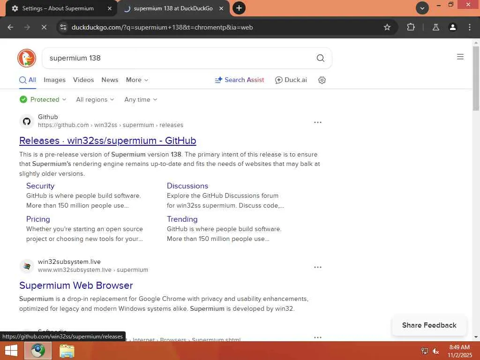Open Supermium Web Browser result link
Image resolution: width=480 pixels, height=360 pixels.
pyautogui.click(x=76, y=285)
